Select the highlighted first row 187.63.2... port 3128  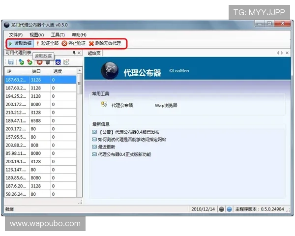(x=40, y=80)
